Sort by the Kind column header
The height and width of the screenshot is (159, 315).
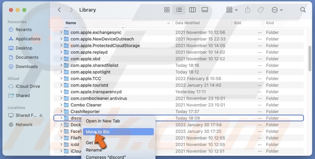[x=270, y=23]
